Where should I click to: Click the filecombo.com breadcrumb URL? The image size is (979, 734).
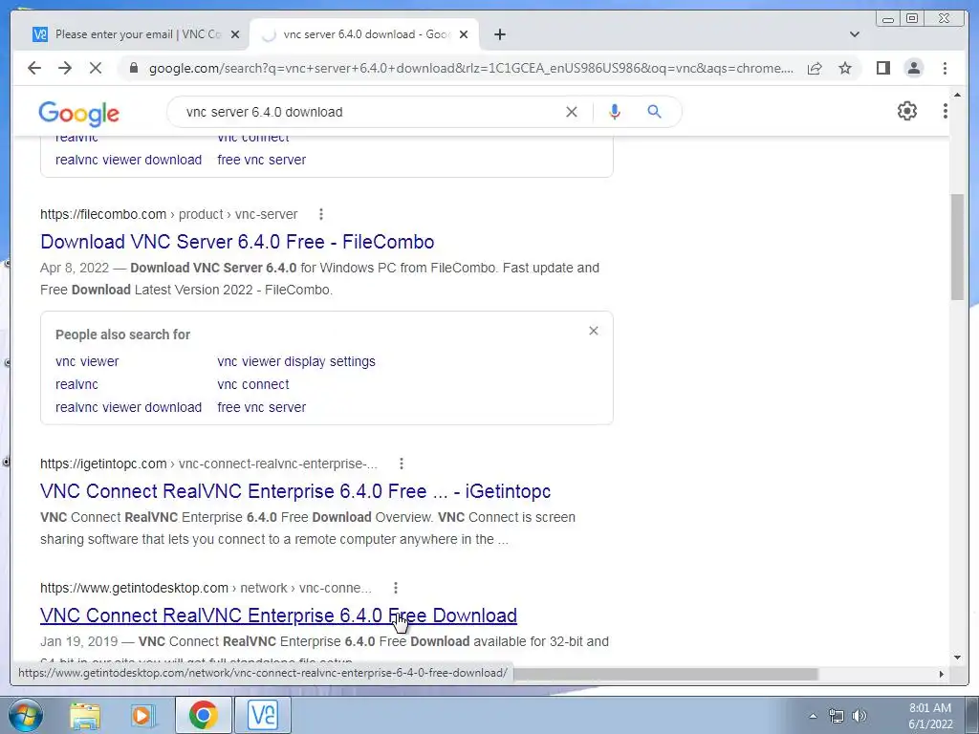pyautogui.click(x=168, y=214)
